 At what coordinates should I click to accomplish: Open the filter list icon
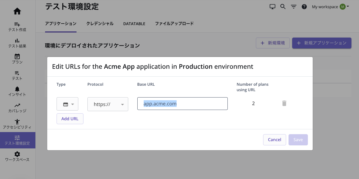pos(293,7)
